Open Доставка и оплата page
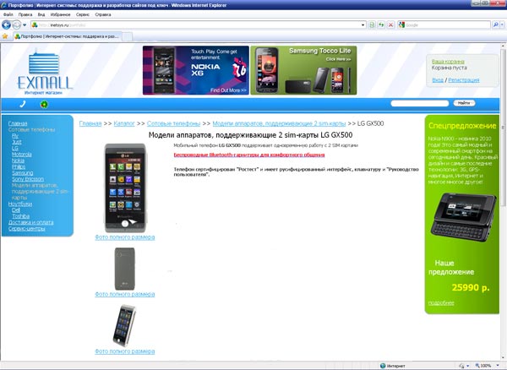This screenshot has width=507, height=370. point(30,222)
